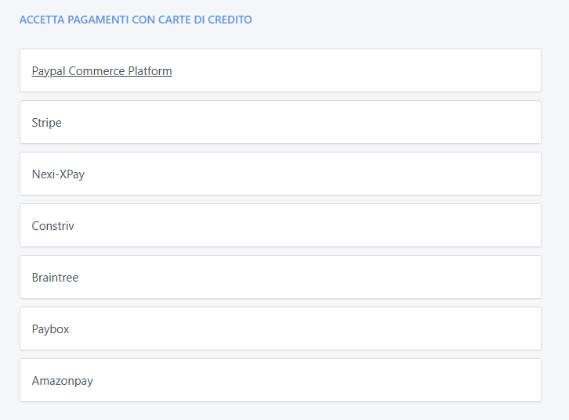Choose the Nexi-XPay payment gateway
This screenshot has height=420, width=569.
tap(58, 174)
